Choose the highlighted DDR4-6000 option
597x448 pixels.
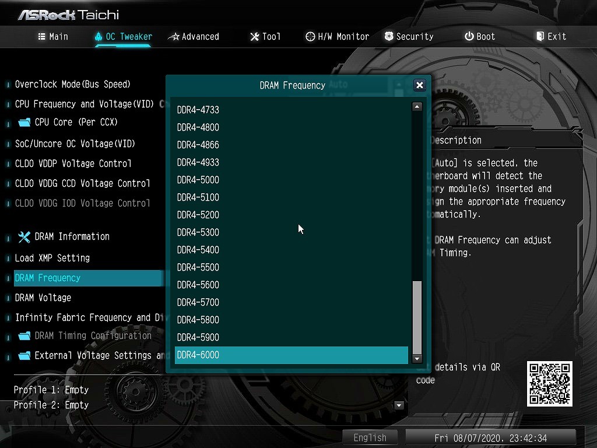[292, 355]
